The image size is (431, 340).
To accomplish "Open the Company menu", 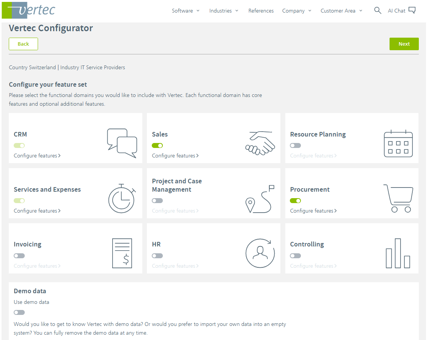I will coord(297,11).
